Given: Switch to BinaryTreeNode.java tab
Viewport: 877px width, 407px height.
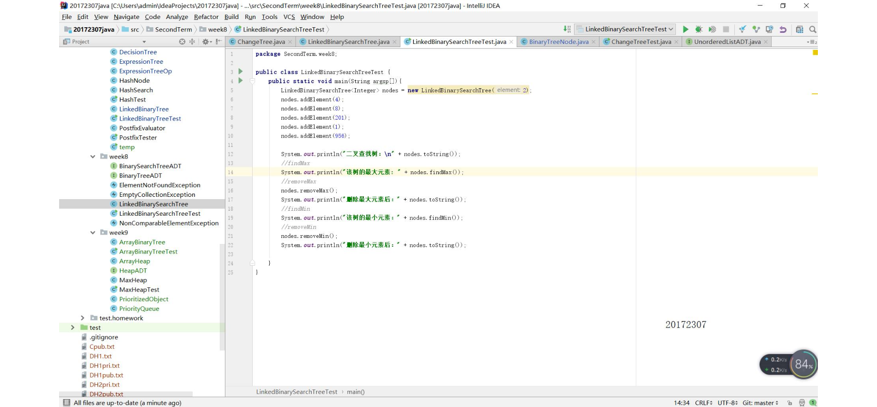Looking at the screenshot, I should (x=558, y=42).
